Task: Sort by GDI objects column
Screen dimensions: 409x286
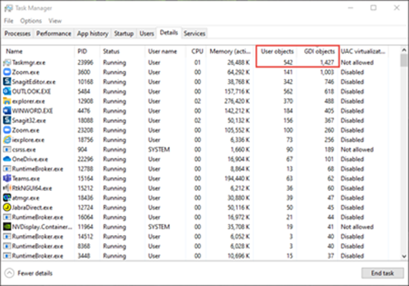Action: [319, 51]
